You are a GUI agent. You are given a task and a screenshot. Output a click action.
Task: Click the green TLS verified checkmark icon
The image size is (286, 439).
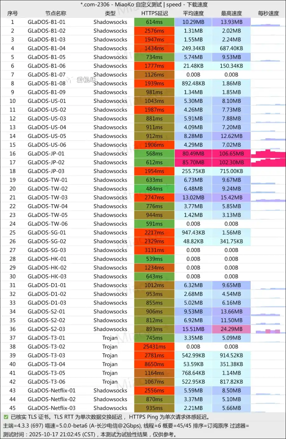[x=6, y=417]
